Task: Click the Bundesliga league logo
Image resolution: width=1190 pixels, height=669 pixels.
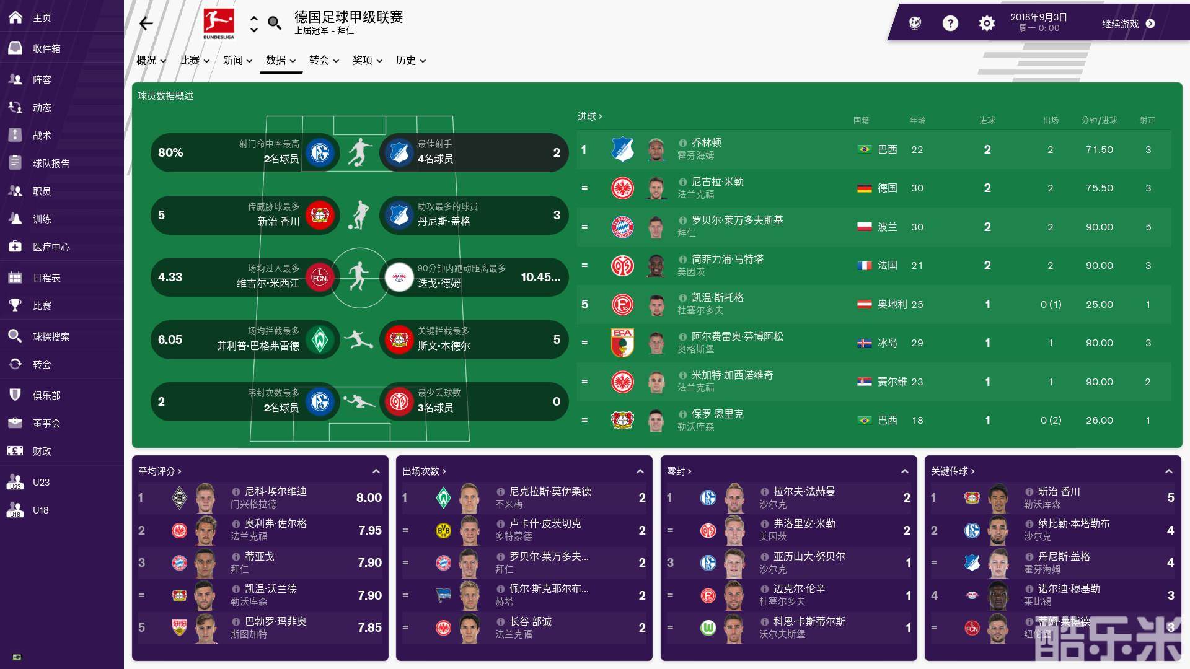Action: (219, 24)
